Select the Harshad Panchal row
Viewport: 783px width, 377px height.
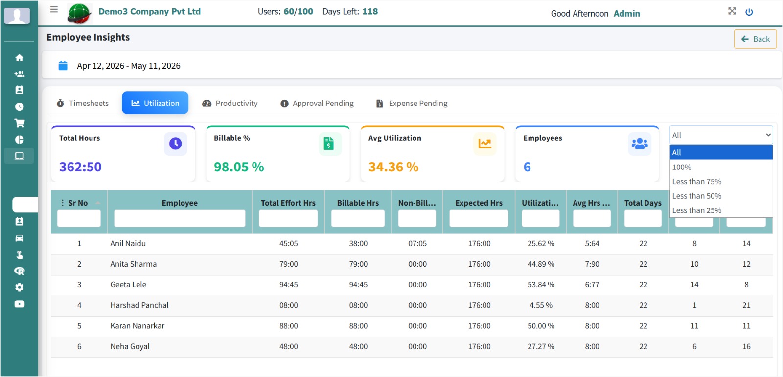click(412, 305)
